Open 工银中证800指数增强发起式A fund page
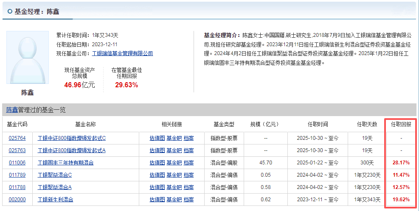 [x=72, y=150]
